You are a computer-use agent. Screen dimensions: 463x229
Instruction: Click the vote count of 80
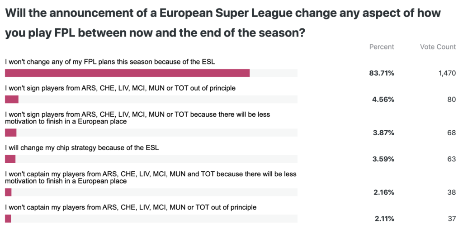(451, 100)
